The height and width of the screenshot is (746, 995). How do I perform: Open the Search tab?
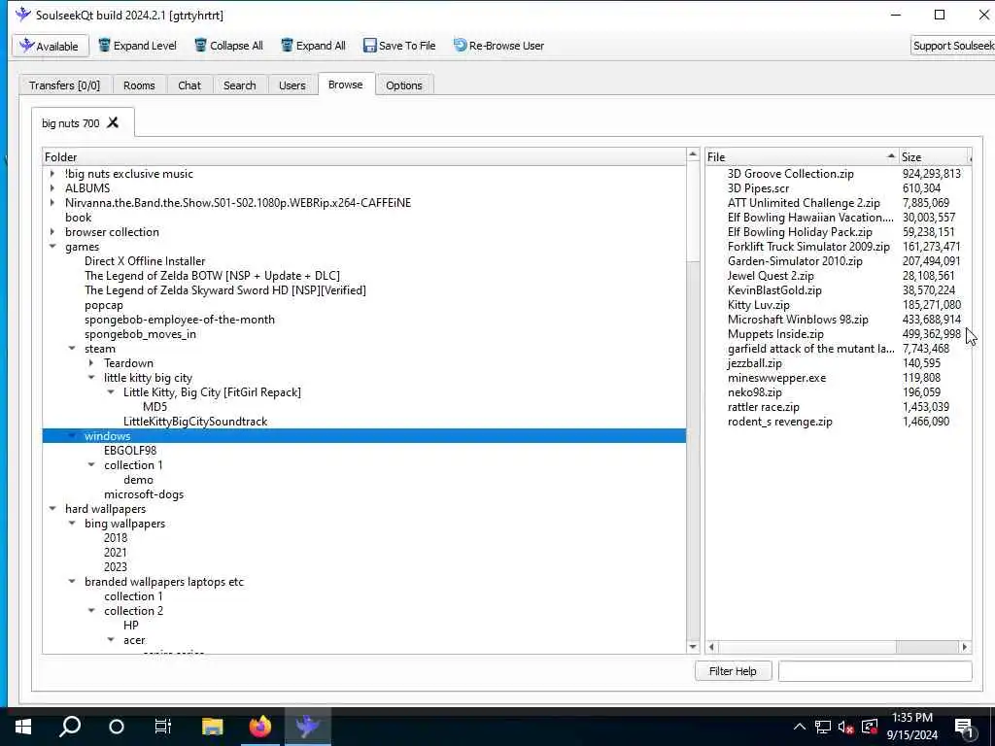coord(239,85)
